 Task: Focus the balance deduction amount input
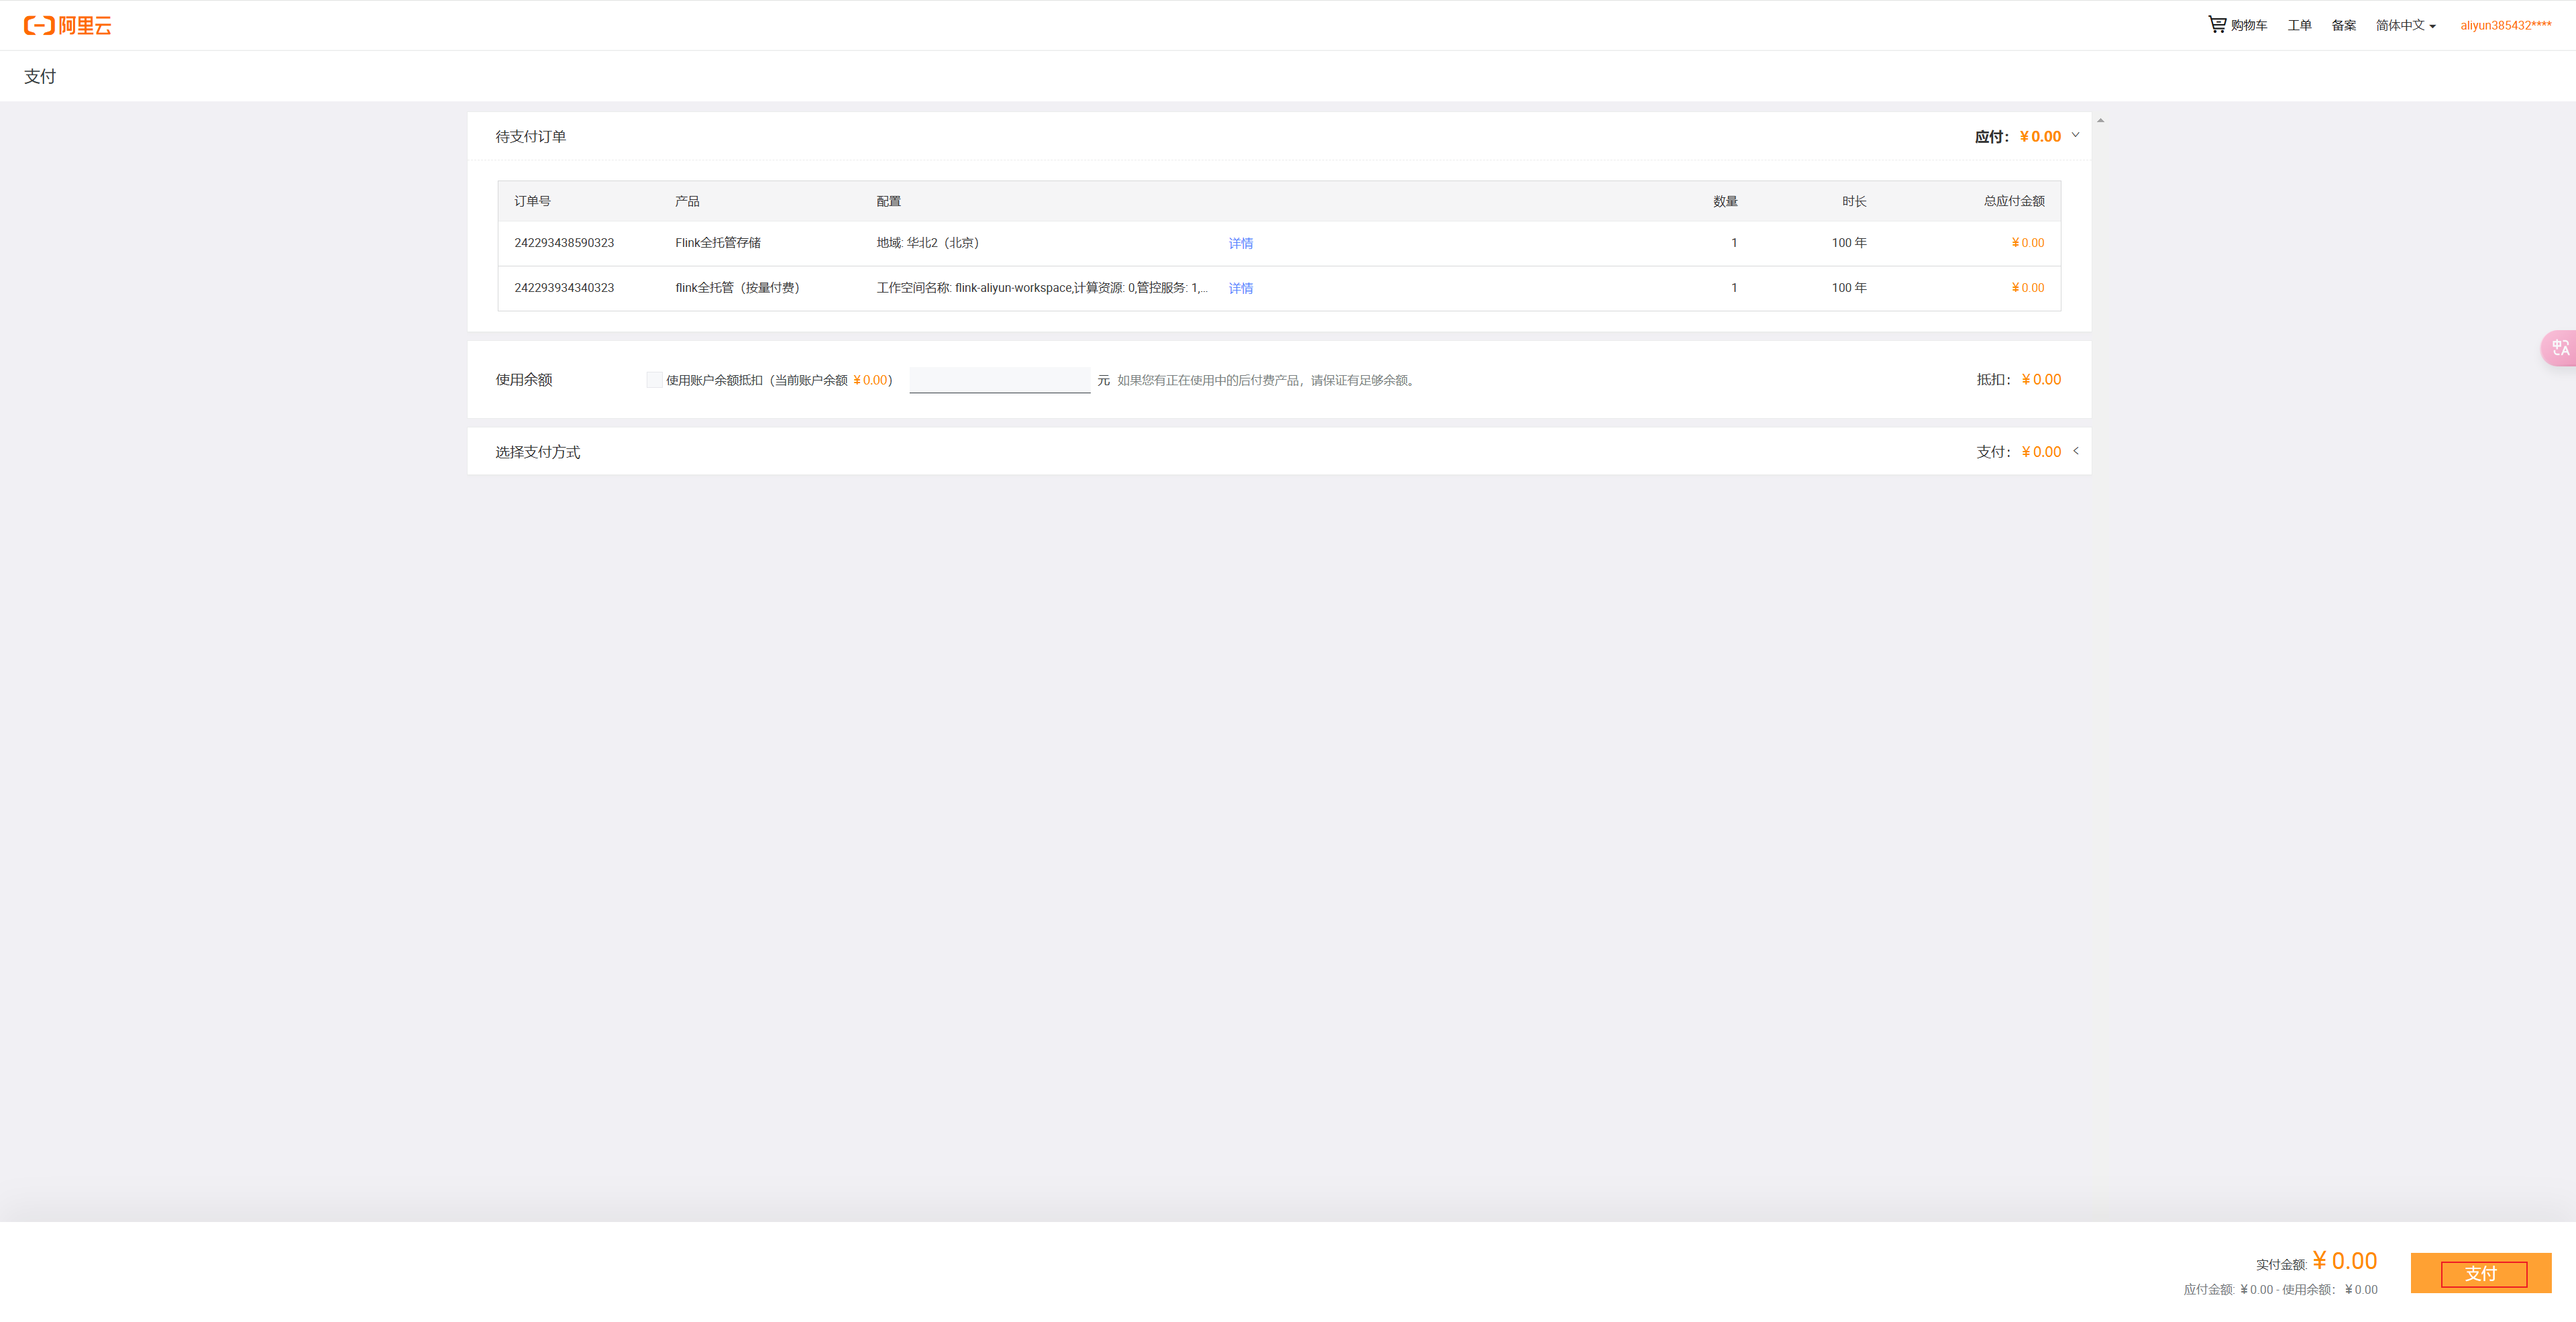[999, 380]
